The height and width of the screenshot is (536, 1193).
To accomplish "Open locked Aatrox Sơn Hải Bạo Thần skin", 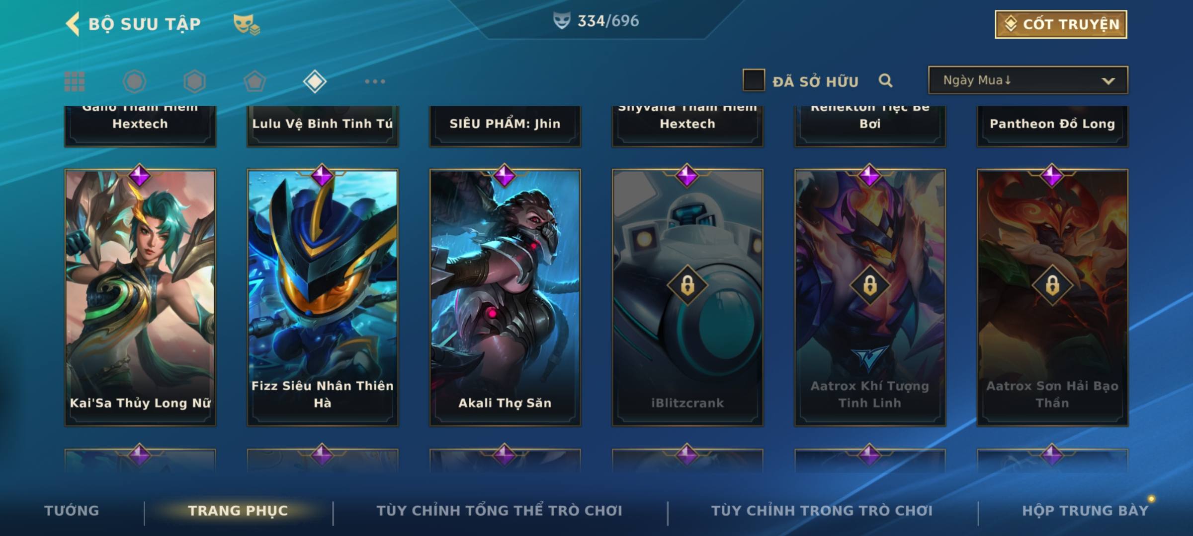I will 1052,297.
